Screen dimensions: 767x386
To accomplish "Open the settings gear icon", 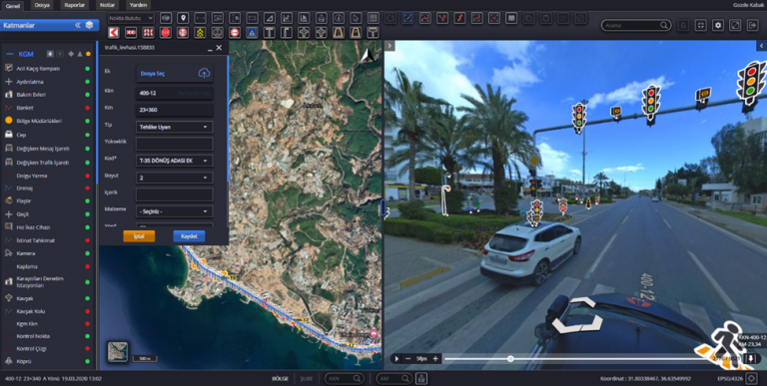I will pyautogui.click(x=718, y=25).
